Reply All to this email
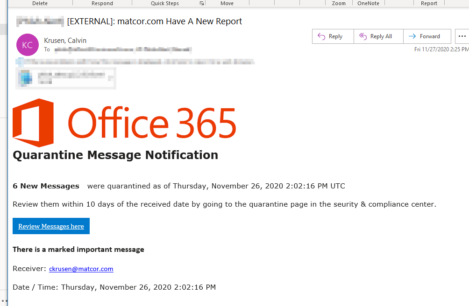Image resolution: width=469 pixels, height=306 pixels. pos(376,36)
